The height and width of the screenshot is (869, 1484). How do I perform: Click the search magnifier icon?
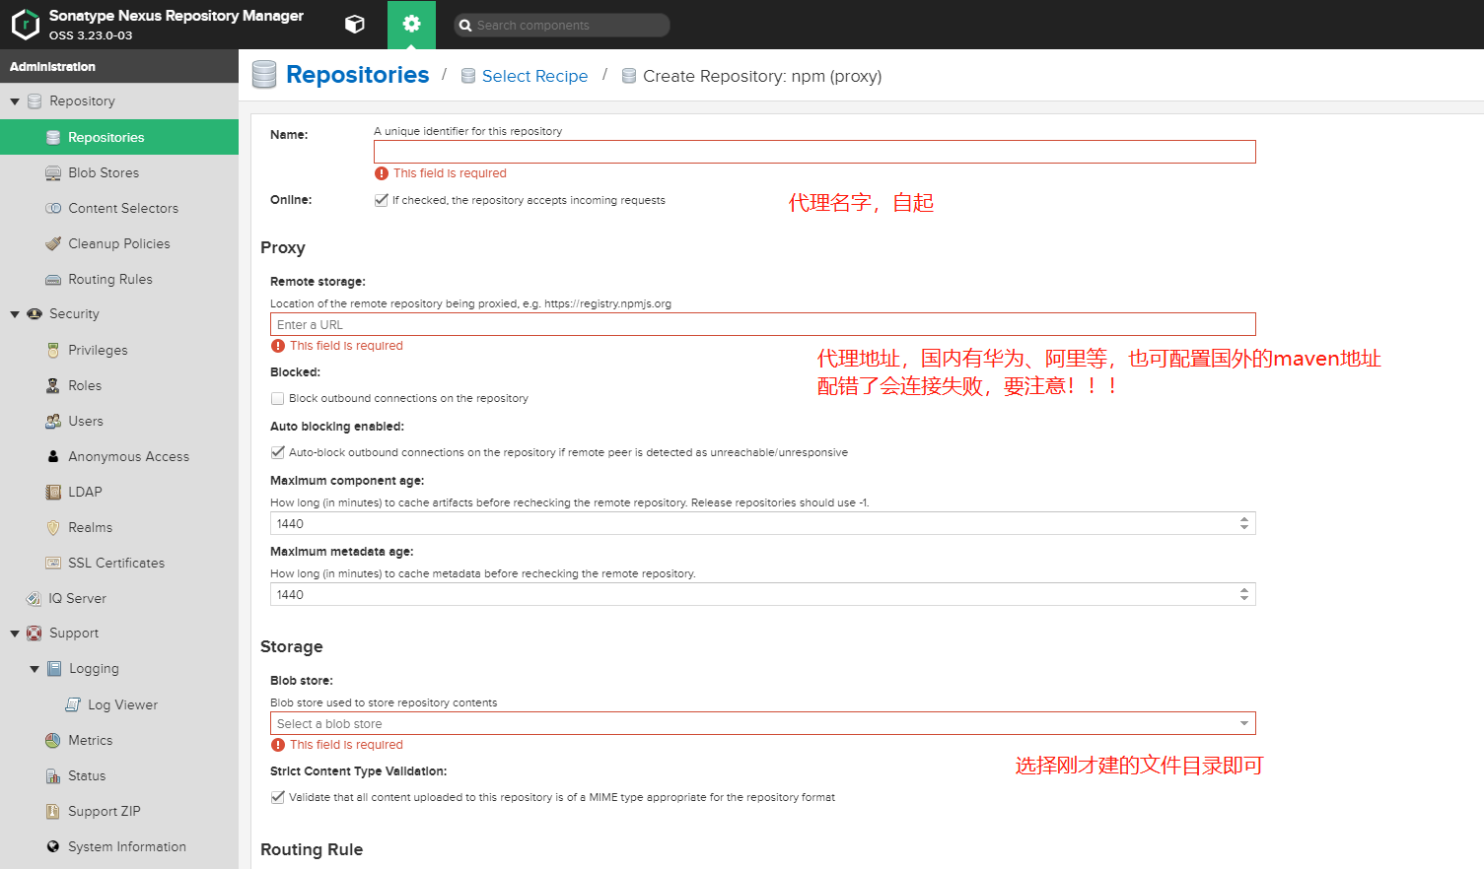(465, 26)
